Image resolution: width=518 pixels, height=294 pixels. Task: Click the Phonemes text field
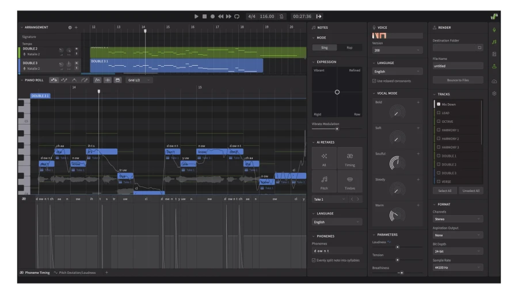coord(337,251)
